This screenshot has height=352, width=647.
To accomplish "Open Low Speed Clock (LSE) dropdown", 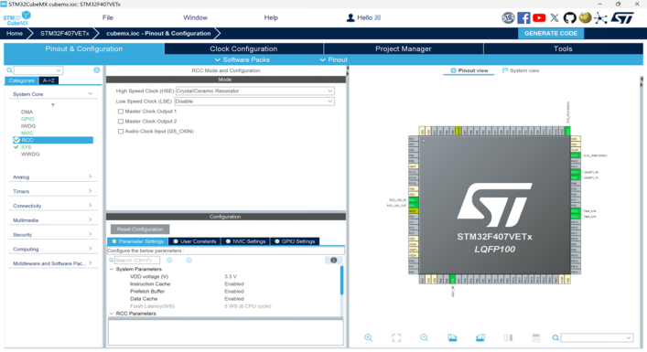I will click(x=254, y=101).
